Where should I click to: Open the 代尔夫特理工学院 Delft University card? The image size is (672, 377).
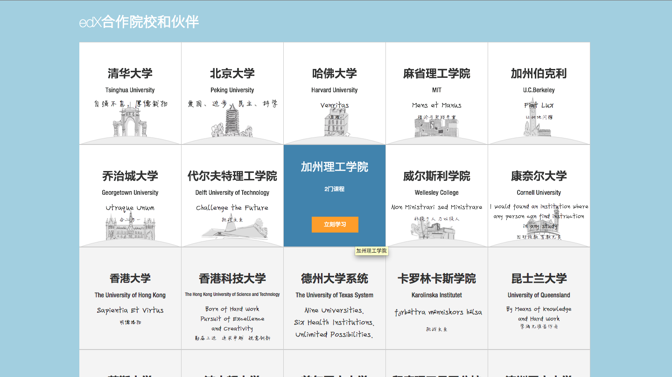[232, 196]
